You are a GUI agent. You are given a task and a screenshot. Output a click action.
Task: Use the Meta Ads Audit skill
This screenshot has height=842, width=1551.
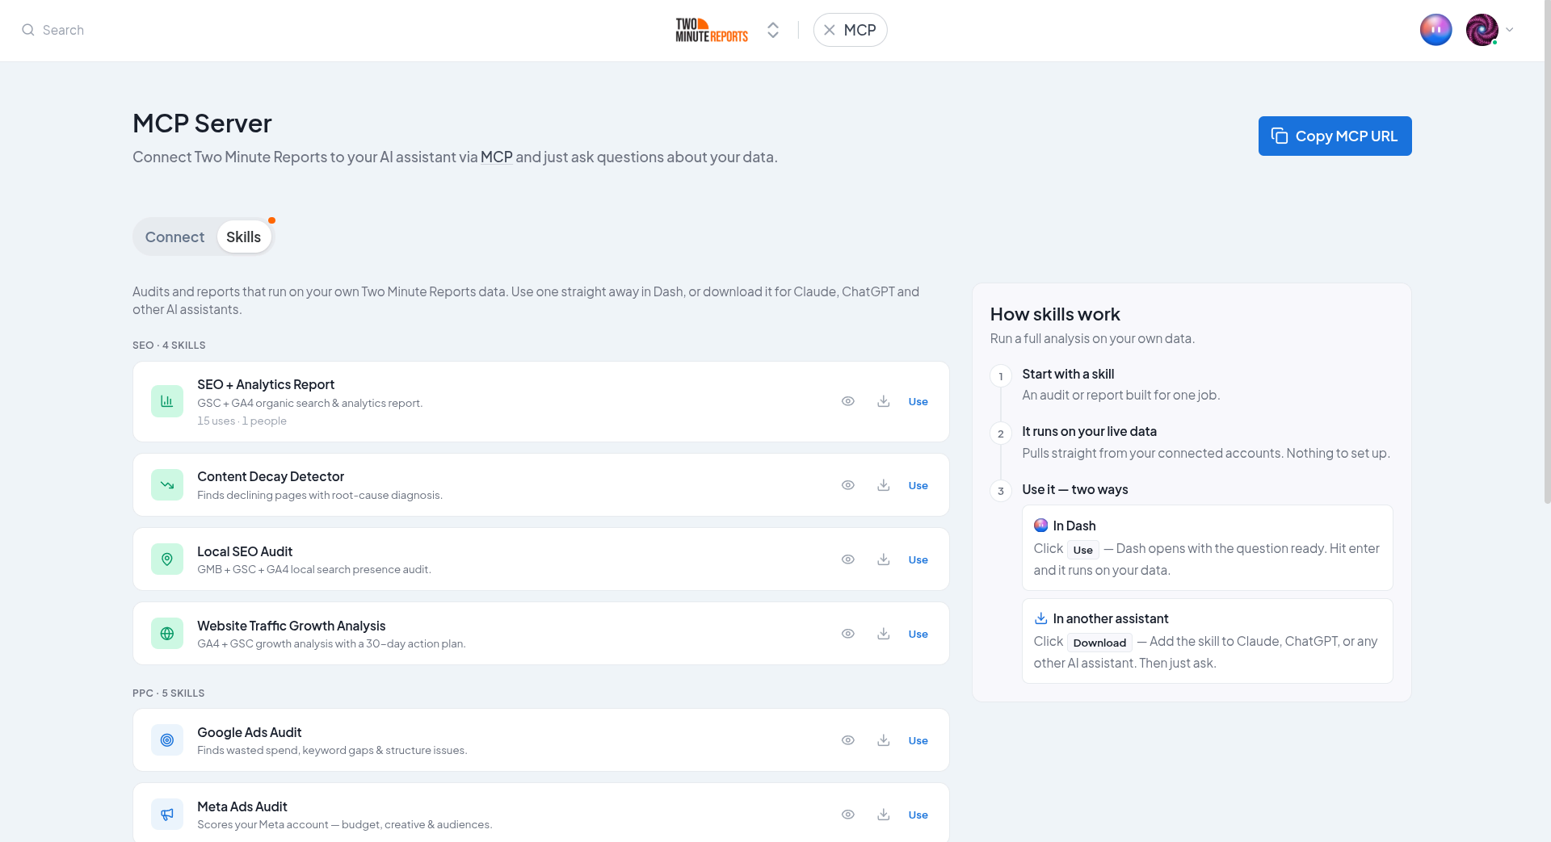point(918,815)
